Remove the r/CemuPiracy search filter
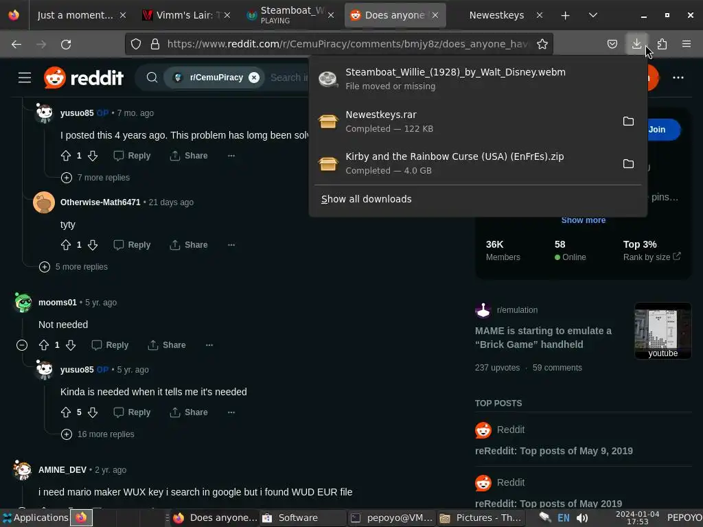Image resolution: width=703 pixels, height=527 pixels. (x=254, y=78)
